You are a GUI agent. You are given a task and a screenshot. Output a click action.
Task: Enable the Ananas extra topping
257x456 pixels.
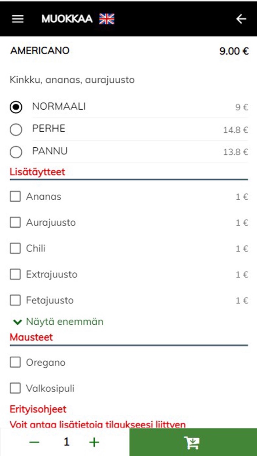[x=15, y=196]
